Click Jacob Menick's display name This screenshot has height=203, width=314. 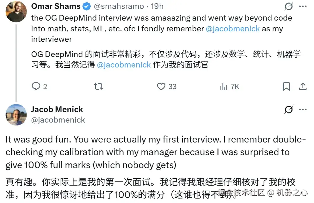[x=57, y=110]
